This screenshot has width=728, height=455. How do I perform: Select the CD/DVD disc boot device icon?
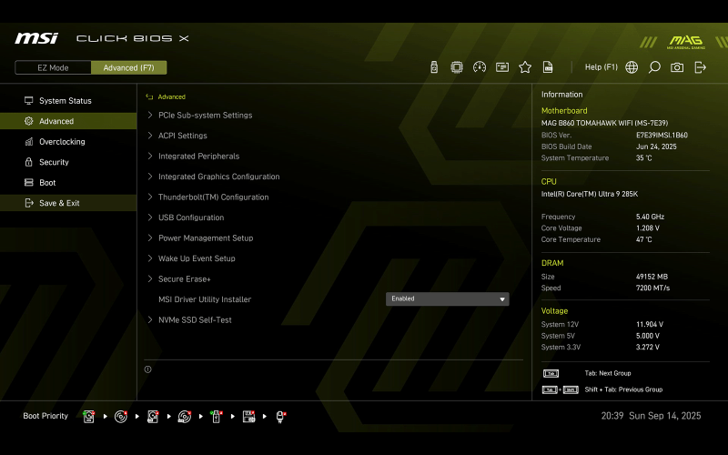(121, 417)
